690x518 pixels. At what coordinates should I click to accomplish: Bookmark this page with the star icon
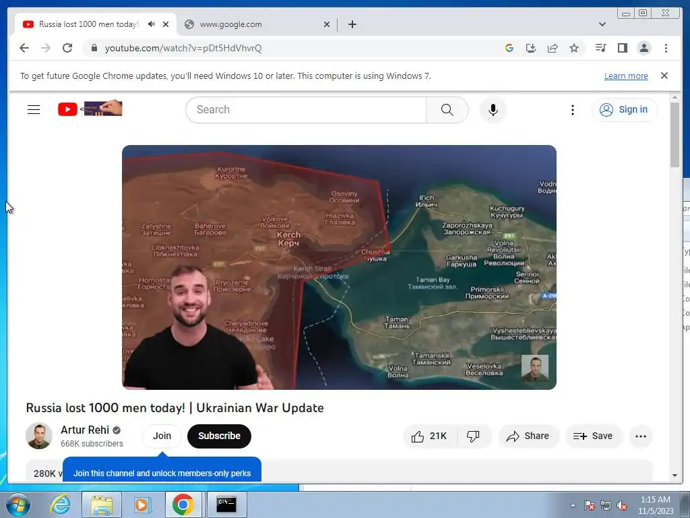(574, 48)
